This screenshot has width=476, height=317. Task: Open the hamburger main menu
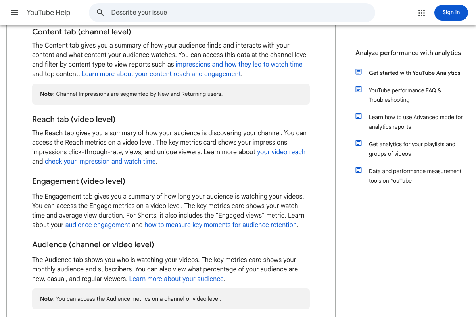14,13
